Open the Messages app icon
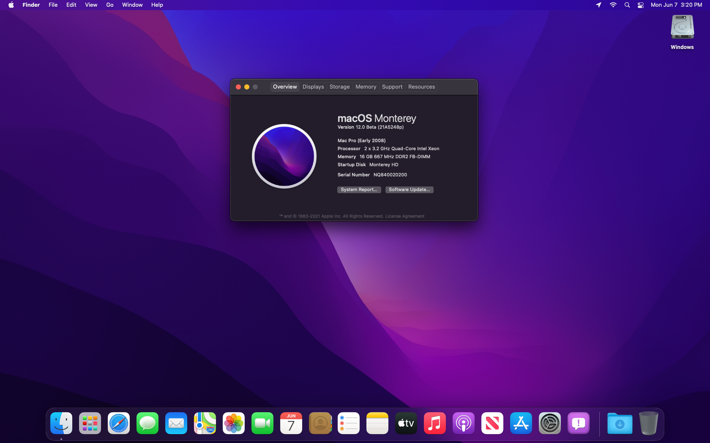This screenshot has width=710, height=443. pos(147,423)
